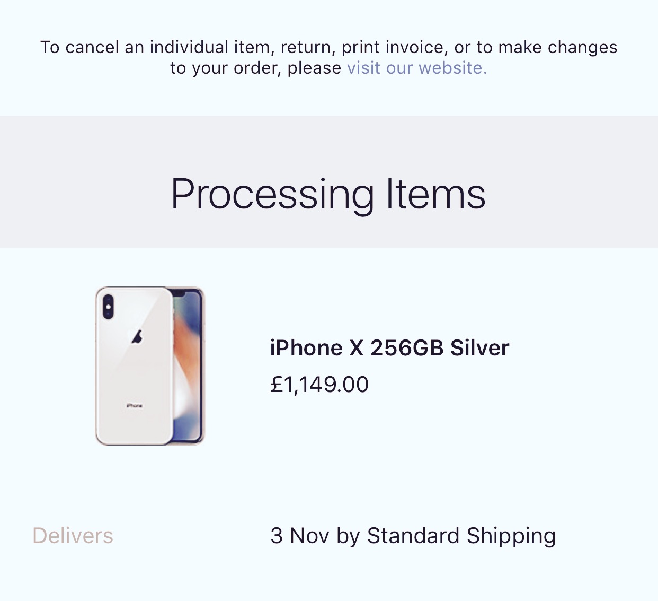
Task: Tap the word "Silver" in product name
Action: pos(480,348)
